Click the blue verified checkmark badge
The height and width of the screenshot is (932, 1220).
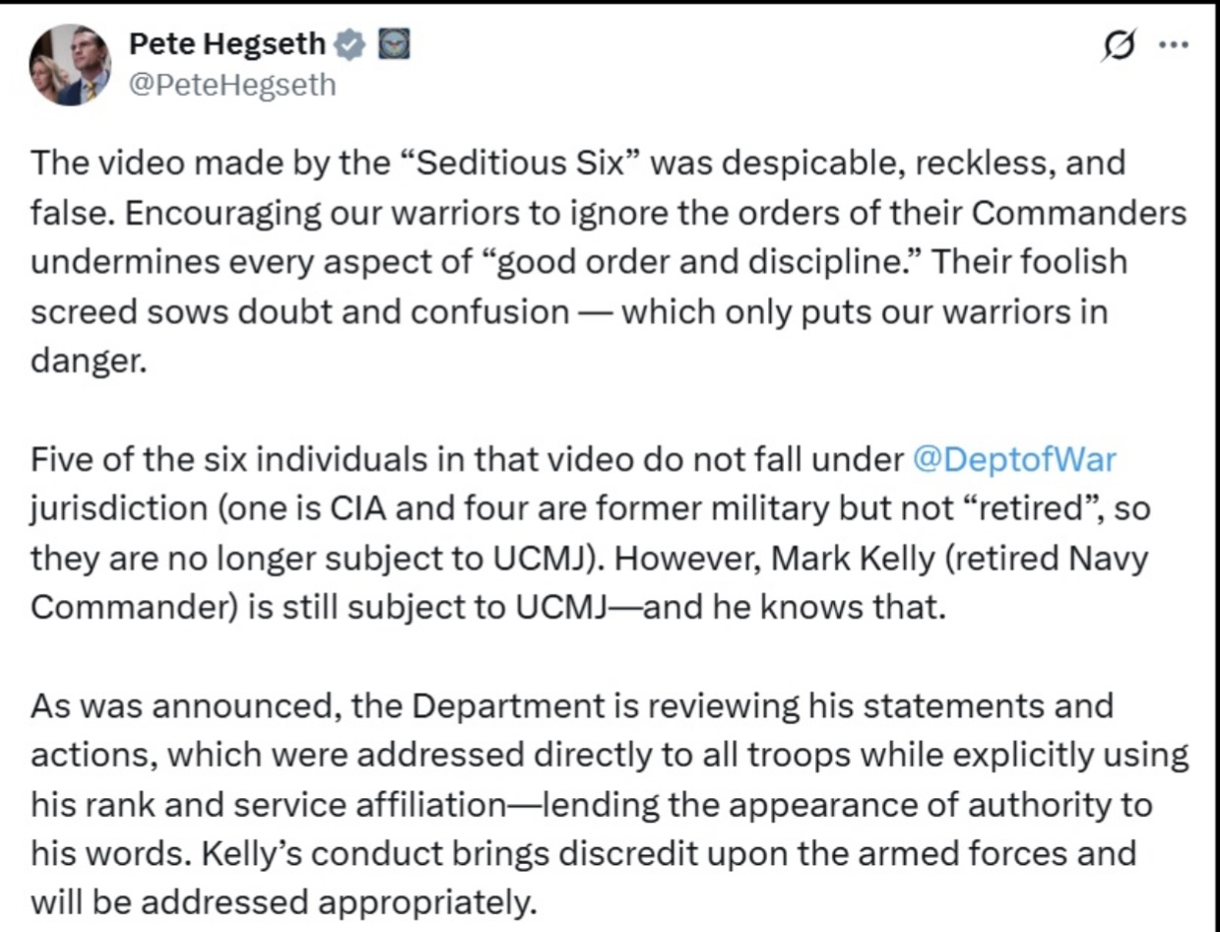[350, 44]
